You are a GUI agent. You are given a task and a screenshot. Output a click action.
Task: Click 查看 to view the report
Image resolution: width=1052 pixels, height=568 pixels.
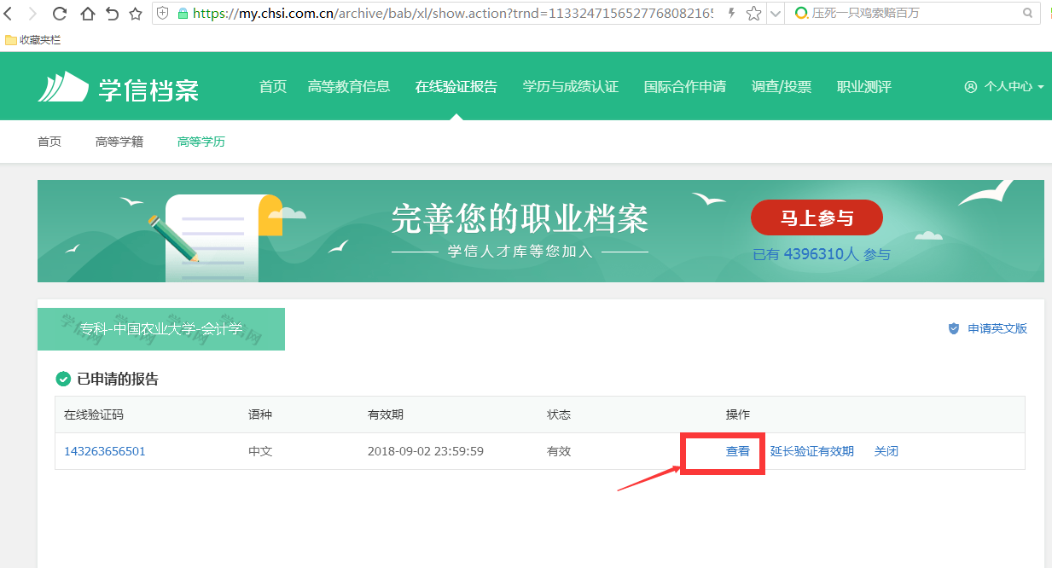pyautogui.click(x=737, y=451)
